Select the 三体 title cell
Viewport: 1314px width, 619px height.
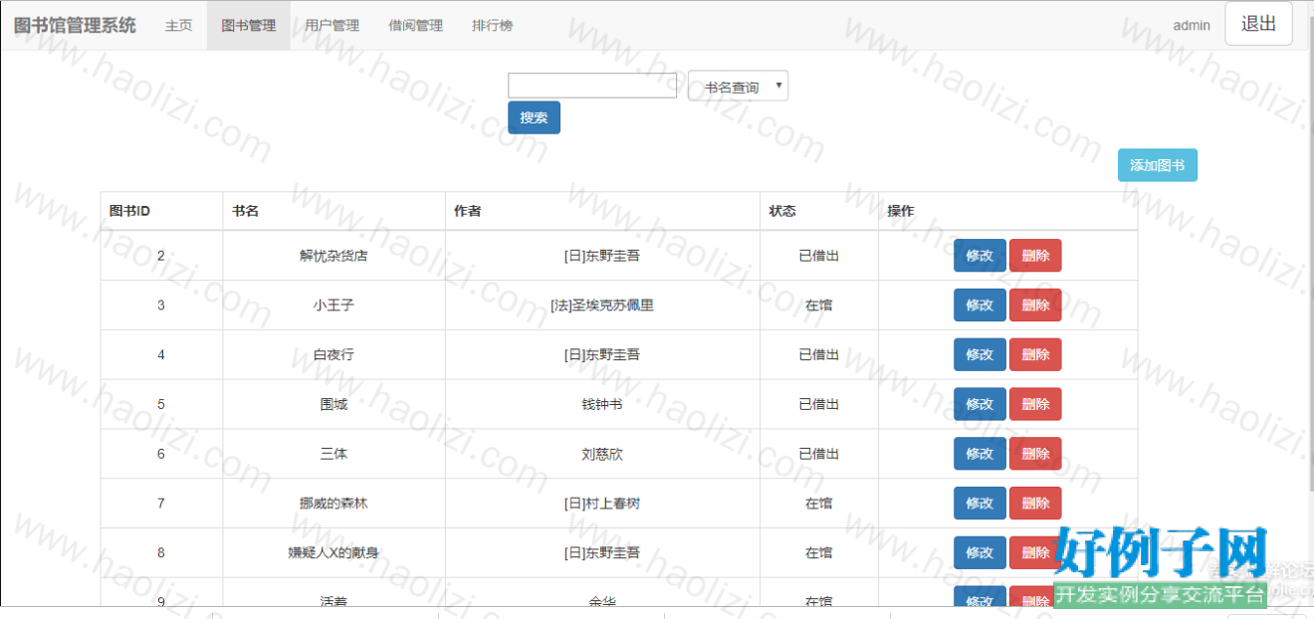(333, 454)
